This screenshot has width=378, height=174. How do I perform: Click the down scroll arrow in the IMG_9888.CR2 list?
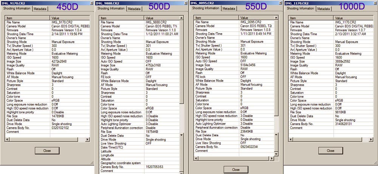pyautogui.click(x=181, y=136)
